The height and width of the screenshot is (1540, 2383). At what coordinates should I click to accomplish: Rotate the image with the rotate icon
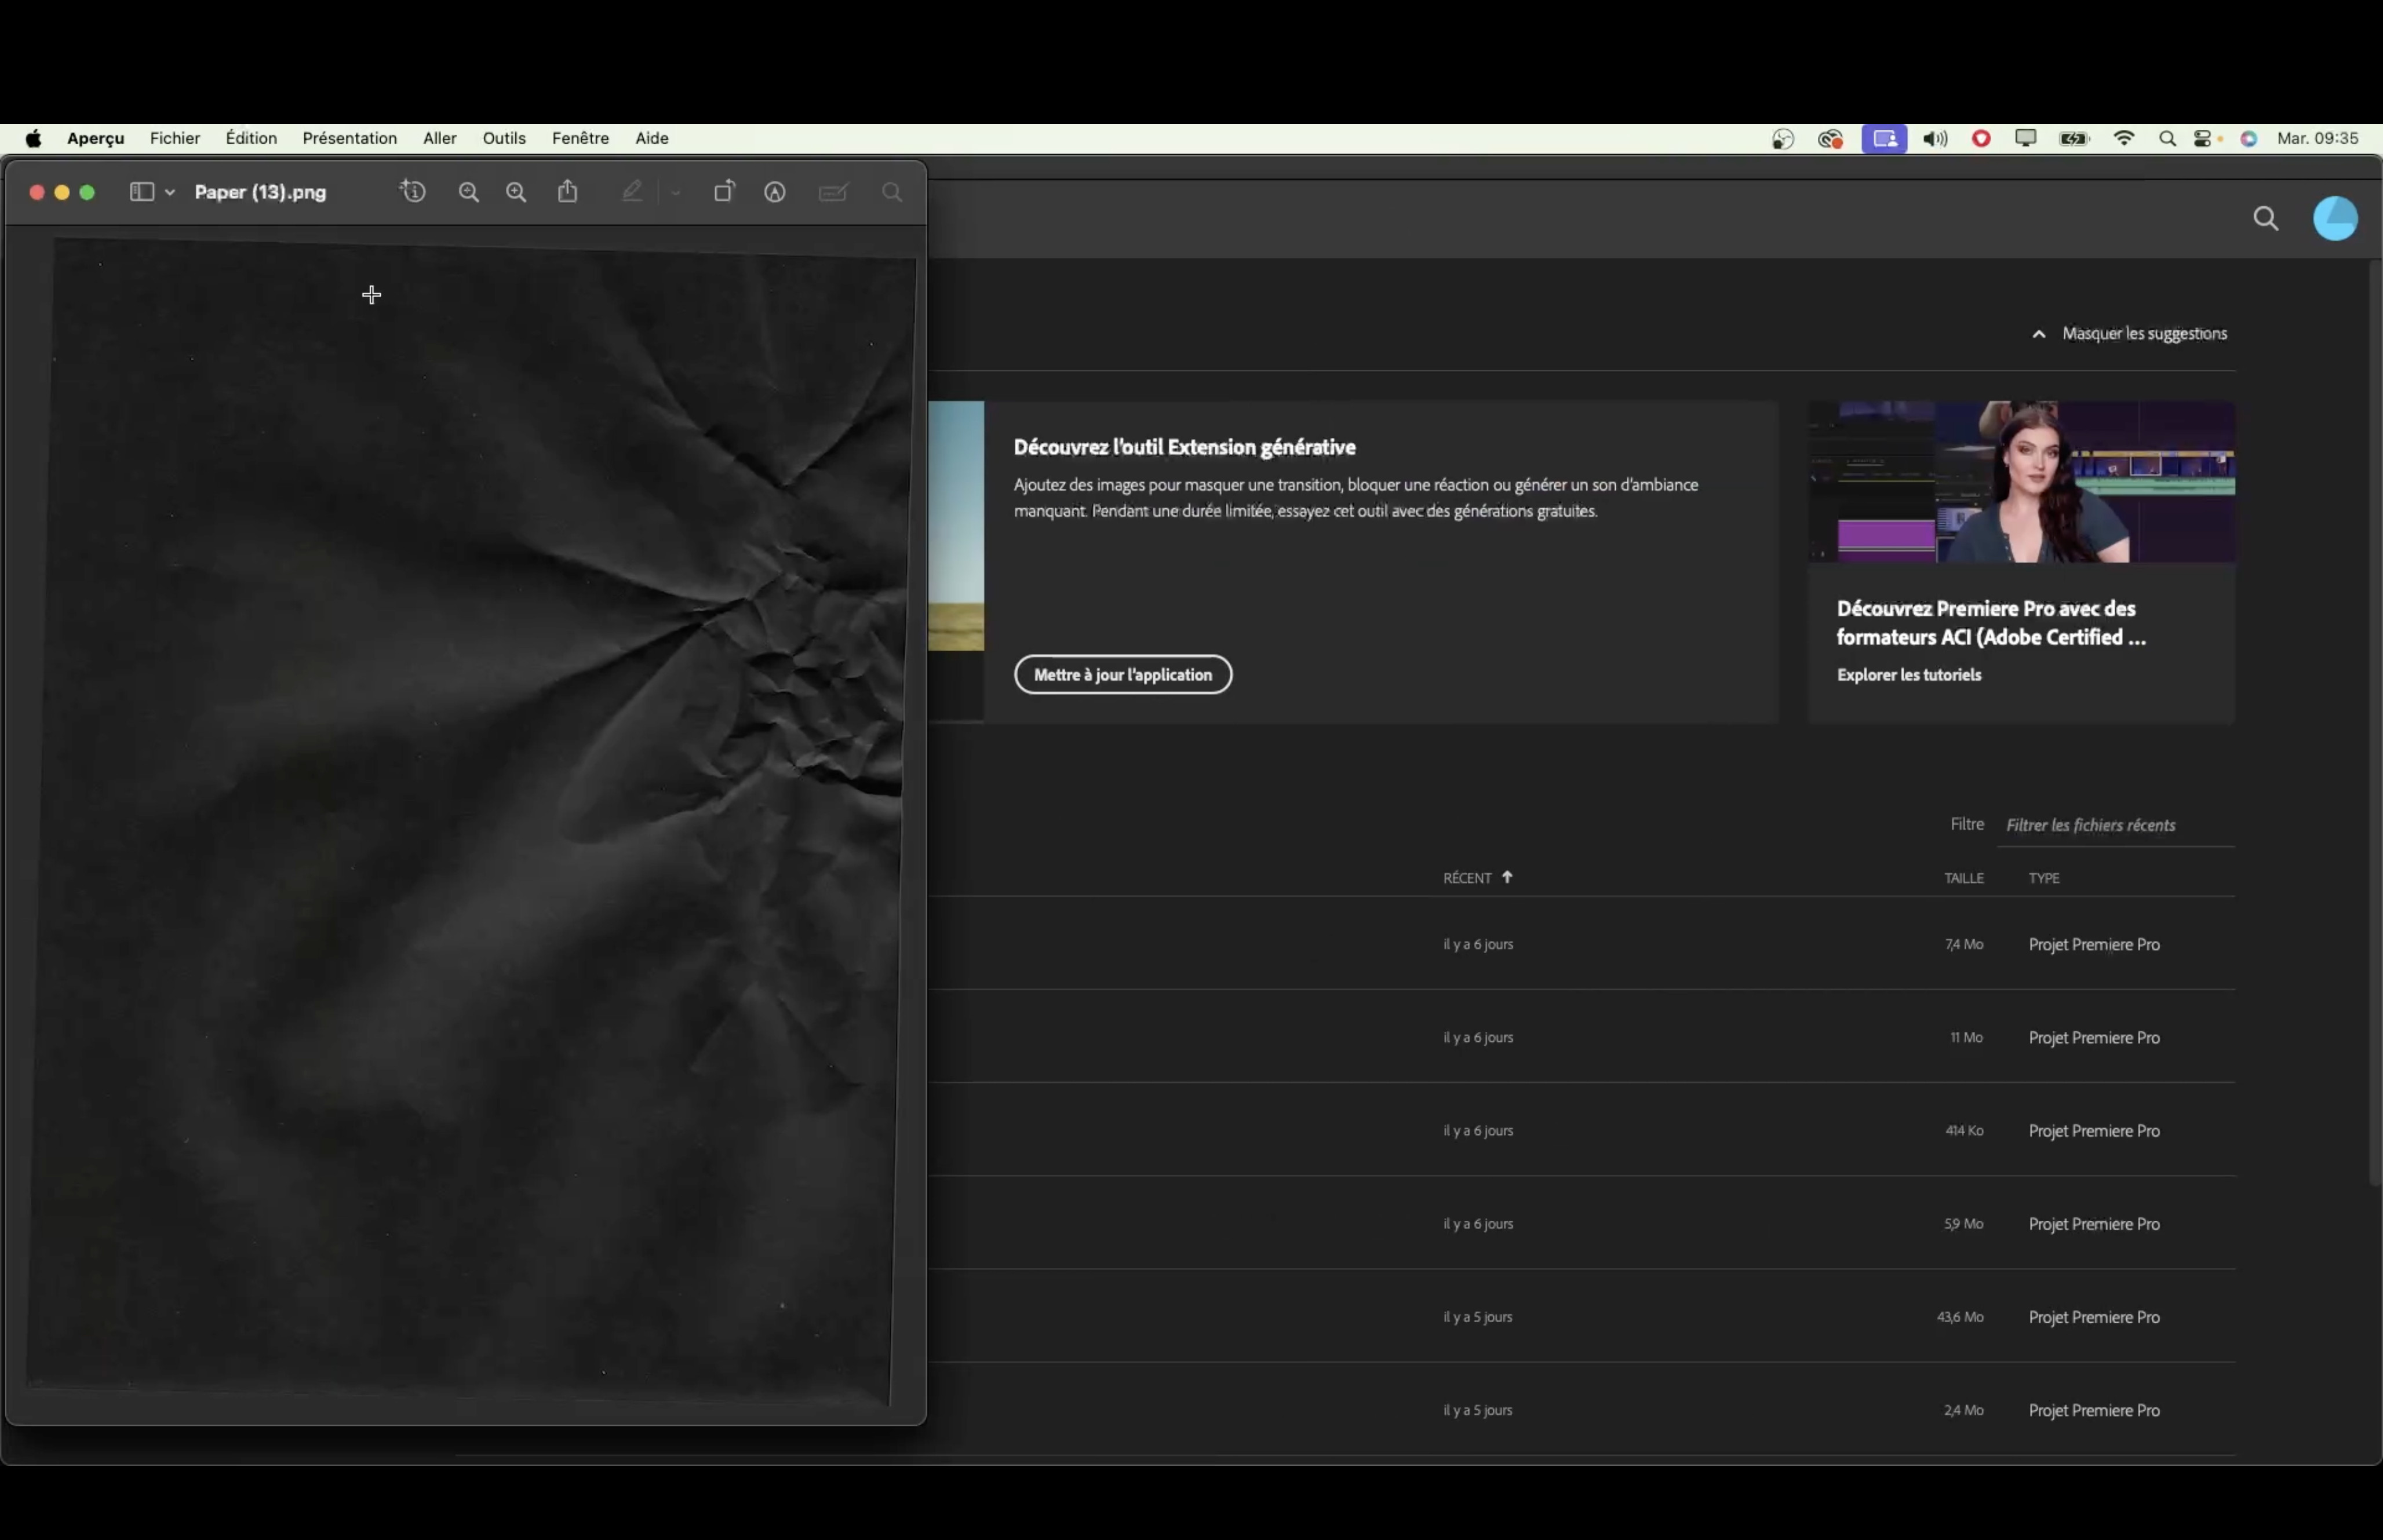[x=723, y=192]
